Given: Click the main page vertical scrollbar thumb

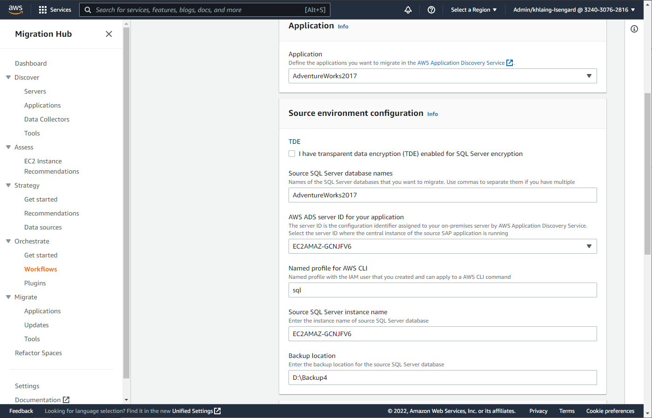Looking at the screenshot, I should coord(648,174).
